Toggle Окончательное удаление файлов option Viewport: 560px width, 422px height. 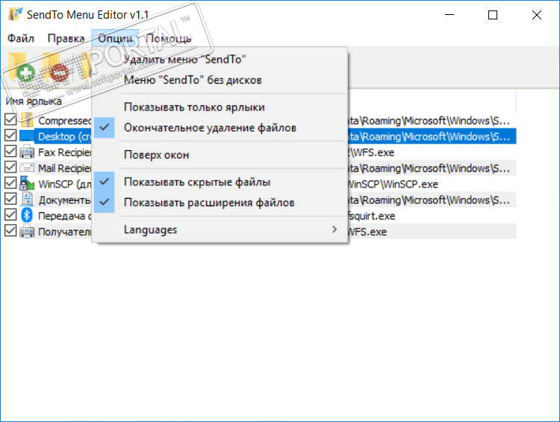[220, 128]
